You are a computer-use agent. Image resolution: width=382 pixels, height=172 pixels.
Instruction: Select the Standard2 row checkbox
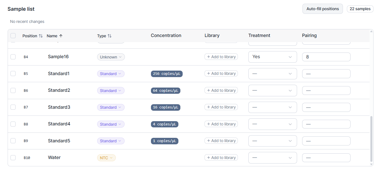13,90
